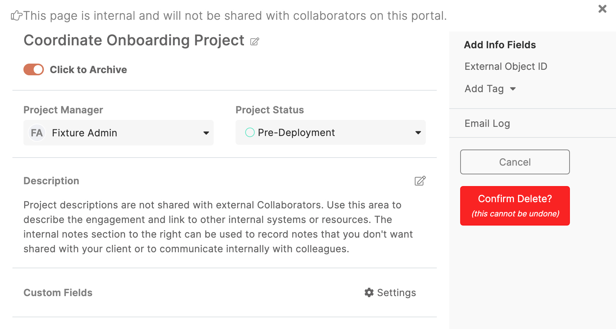616x329 pixels.
Task: Click the Settings gear icon
Action: tap(369, 292)
